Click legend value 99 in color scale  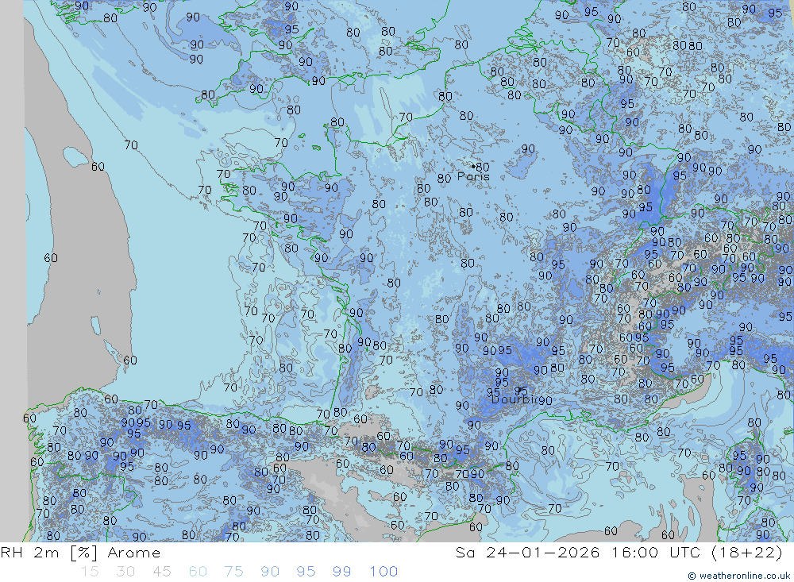[x=341, y=572]
